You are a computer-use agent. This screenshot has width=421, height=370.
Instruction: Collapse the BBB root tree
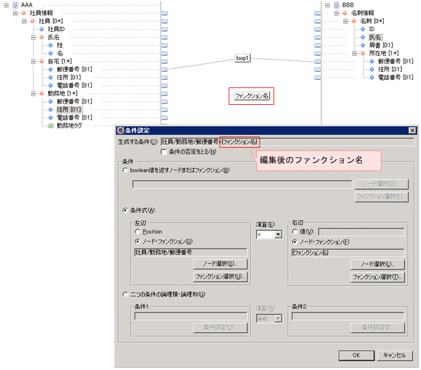[327, 5]
